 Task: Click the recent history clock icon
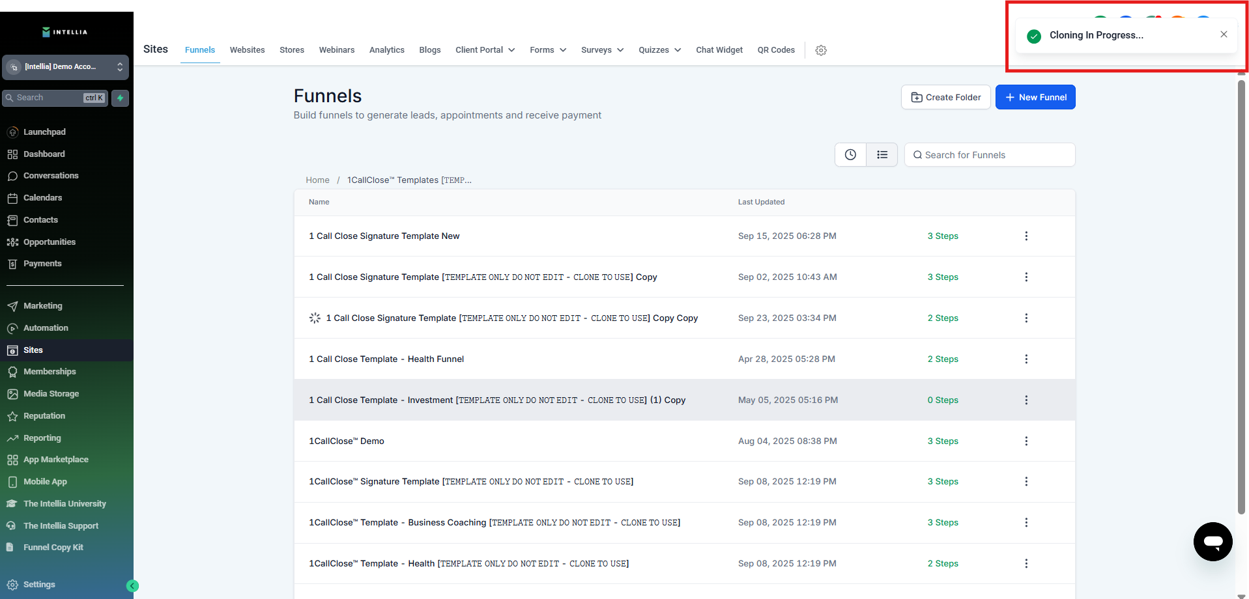850,155
